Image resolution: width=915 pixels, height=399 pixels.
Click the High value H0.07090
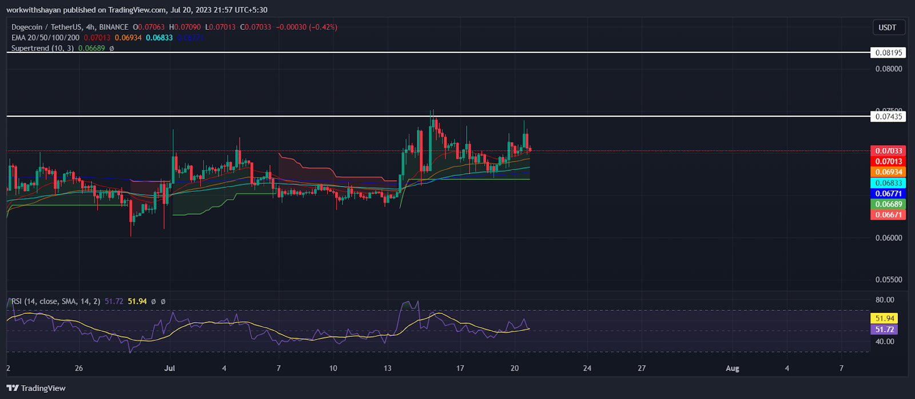[x=185, y=27]
